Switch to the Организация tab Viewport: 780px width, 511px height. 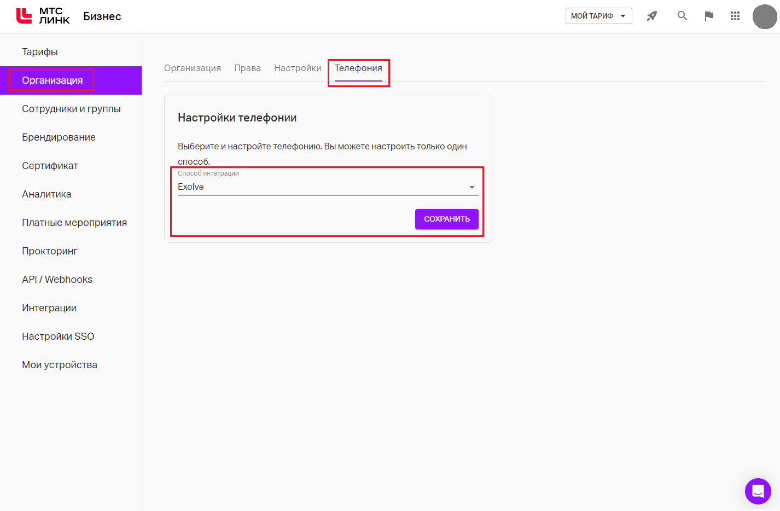193,68
